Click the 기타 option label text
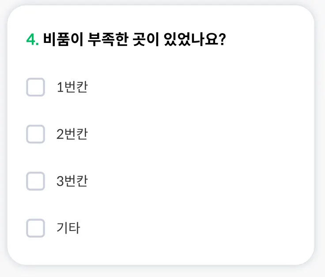The image size is (325, 277). pyautogui.click(x=68, y=228)
